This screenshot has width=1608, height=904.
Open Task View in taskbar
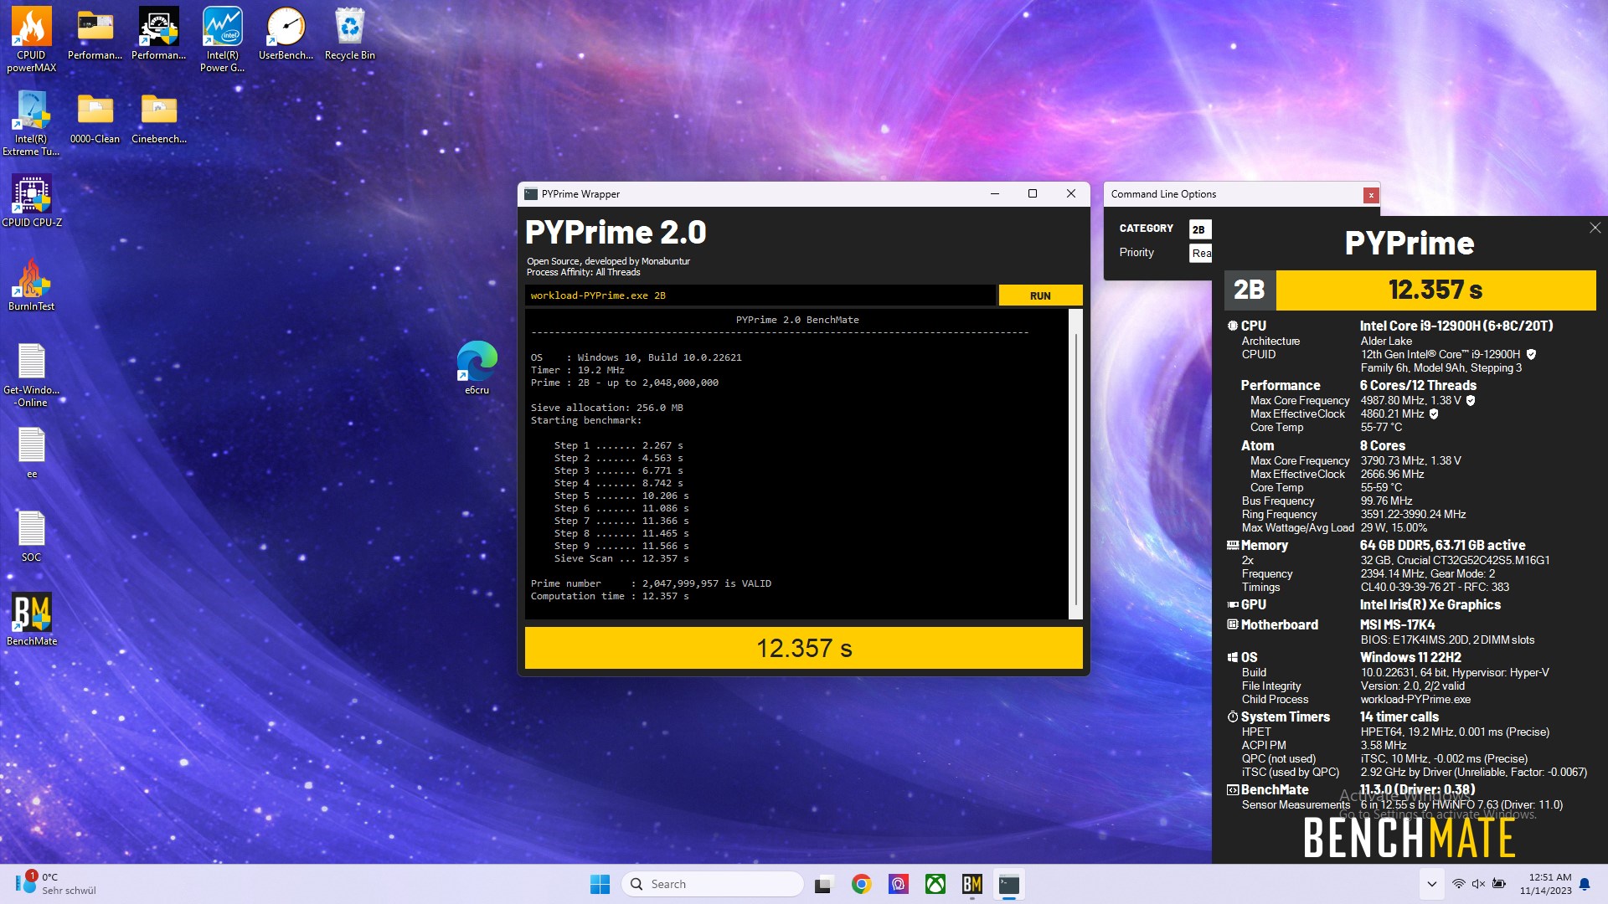[824, 884]
